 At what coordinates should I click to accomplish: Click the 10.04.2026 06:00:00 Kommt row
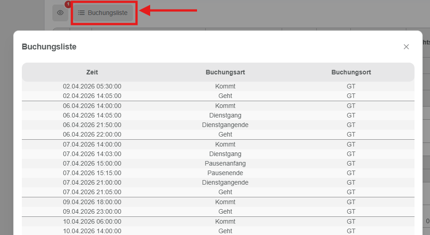[x=218, y=221]
